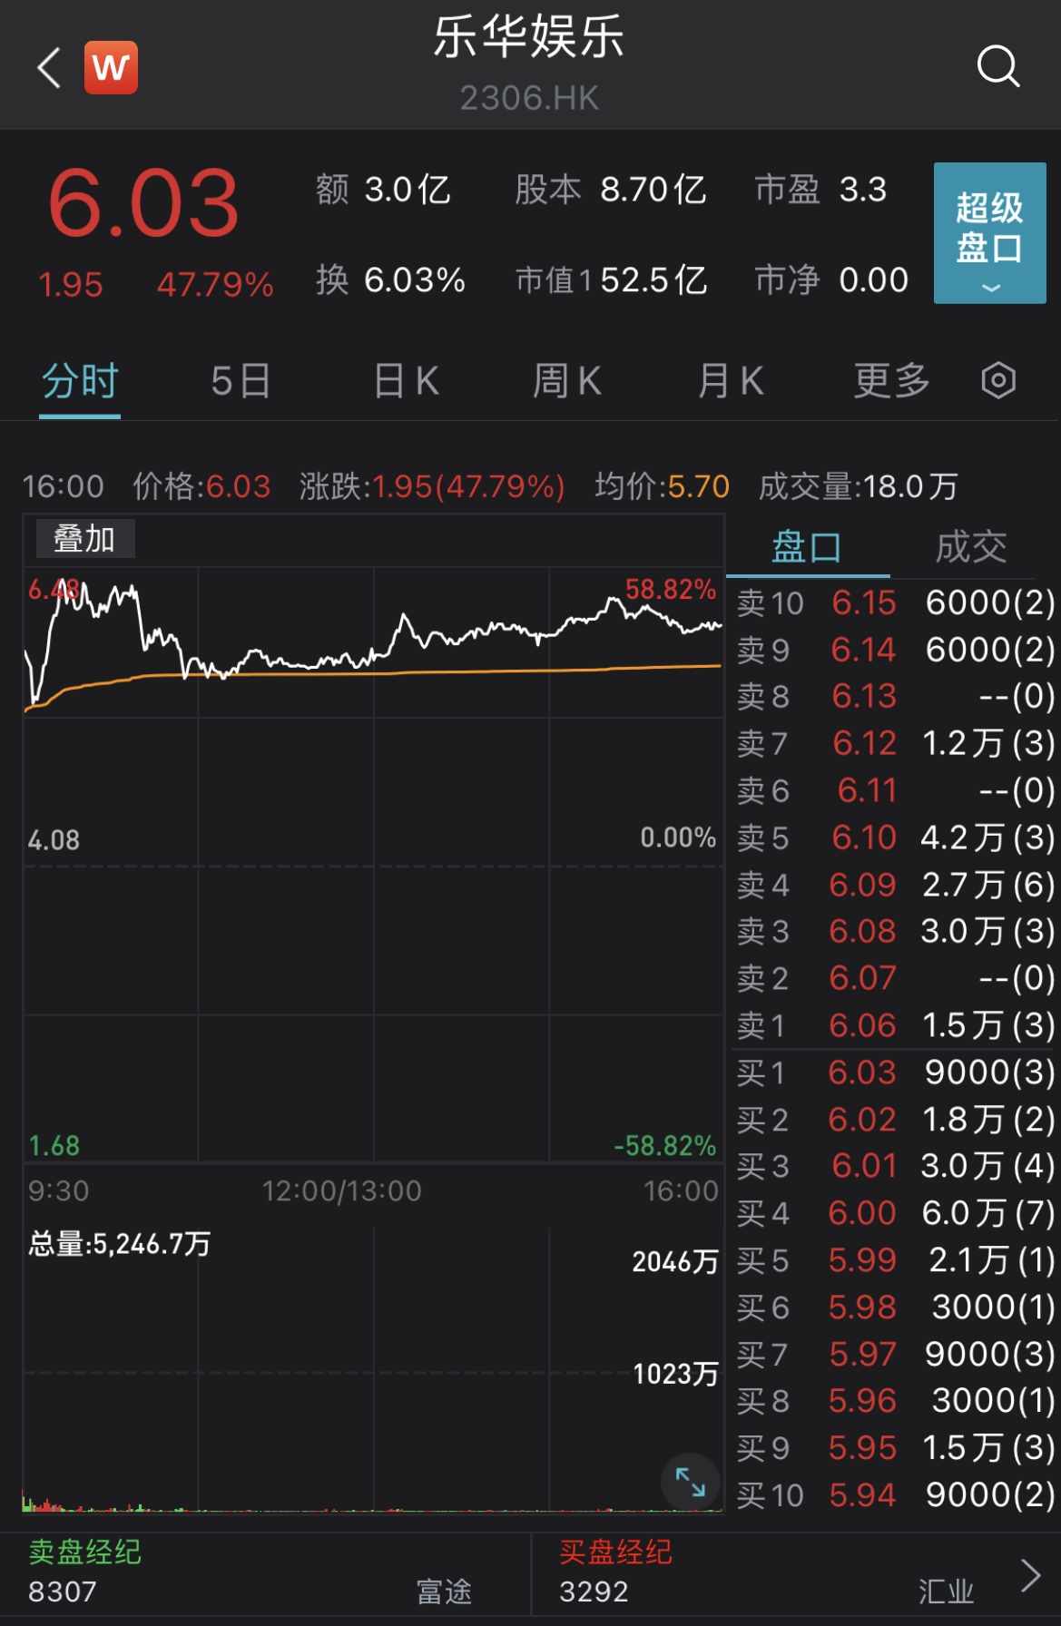Select 卖7 price 6.12 row
1061x1626 pixels.
pyautogui.click(x=895, y=743)
